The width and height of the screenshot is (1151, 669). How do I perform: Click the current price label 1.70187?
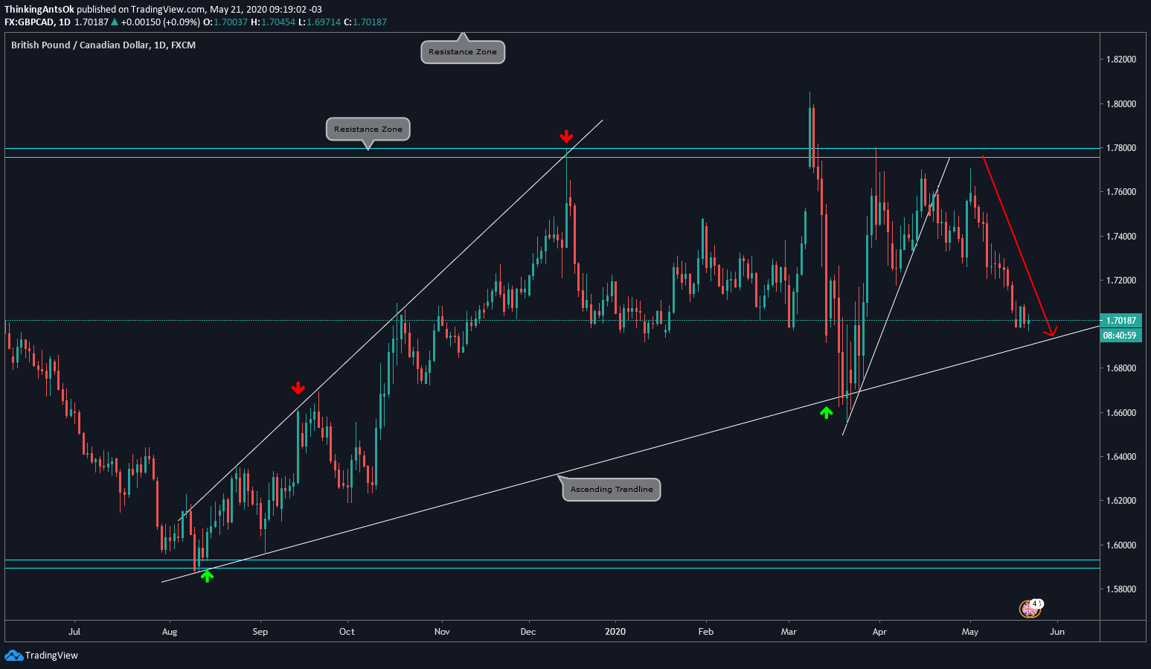coord(1120,321)
